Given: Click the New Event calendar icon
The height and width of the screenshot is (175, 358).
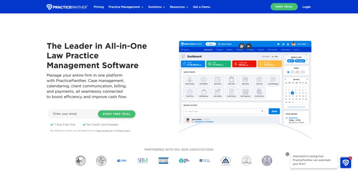Looking at the screenshot, I should 217,80.
